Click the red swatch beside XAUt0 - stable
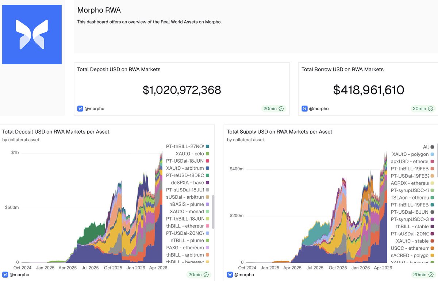The height and width of the screenshot is (281, 438). tap(432, 241)
